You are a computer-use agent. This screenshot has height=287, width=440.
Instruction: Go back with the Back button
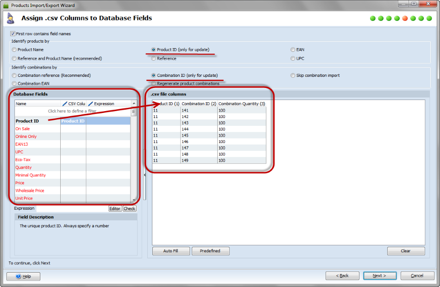342,276
